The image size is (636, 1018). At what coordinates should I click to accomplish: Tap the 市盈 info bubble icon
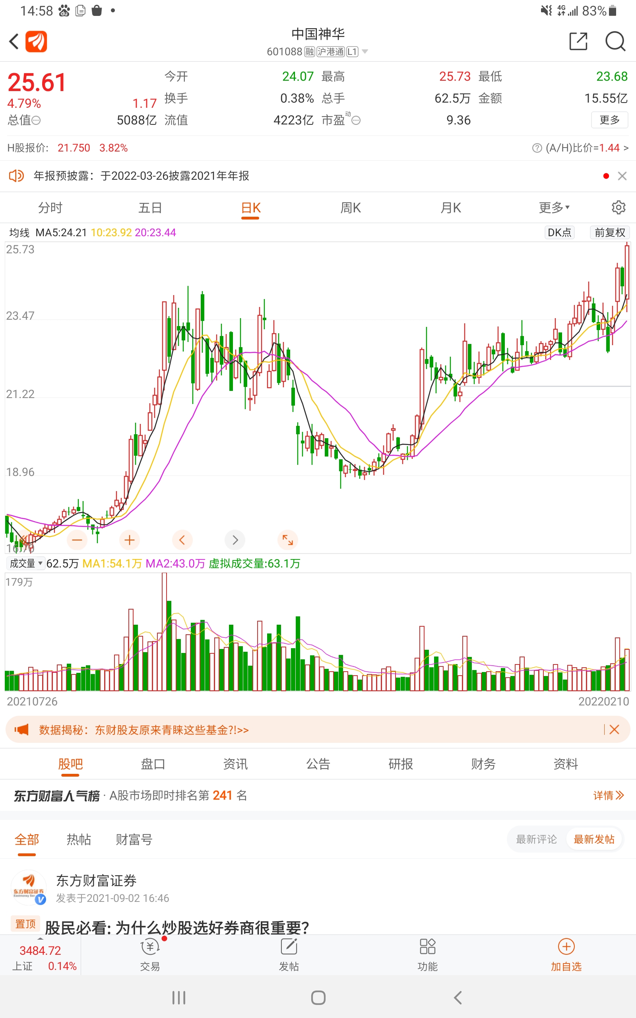point(356,121)
